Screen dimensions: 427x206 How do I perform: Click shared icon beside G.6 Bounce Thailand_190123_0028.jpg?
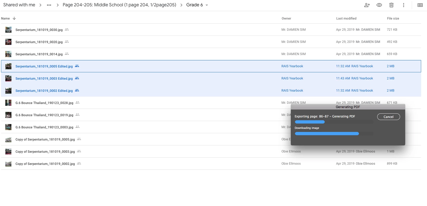(x=77, y=102)
